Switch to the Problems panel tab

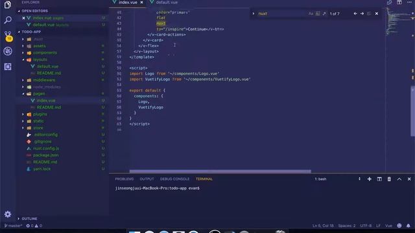click(x=124, y=179)
